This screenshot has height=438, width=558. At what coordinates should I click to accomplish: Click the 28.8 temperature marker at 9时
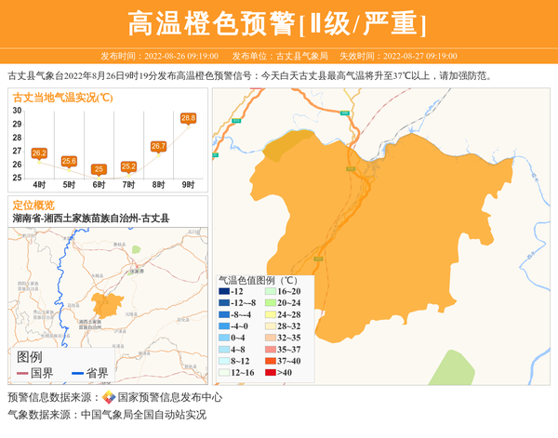188,118
